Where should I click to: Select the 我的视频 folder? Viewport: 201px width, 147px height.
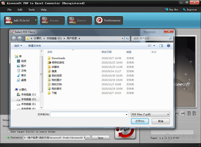(x=55, y=76)
